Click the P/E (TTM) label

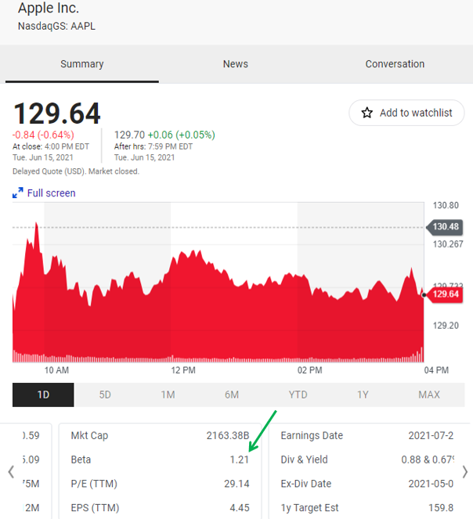94,484
